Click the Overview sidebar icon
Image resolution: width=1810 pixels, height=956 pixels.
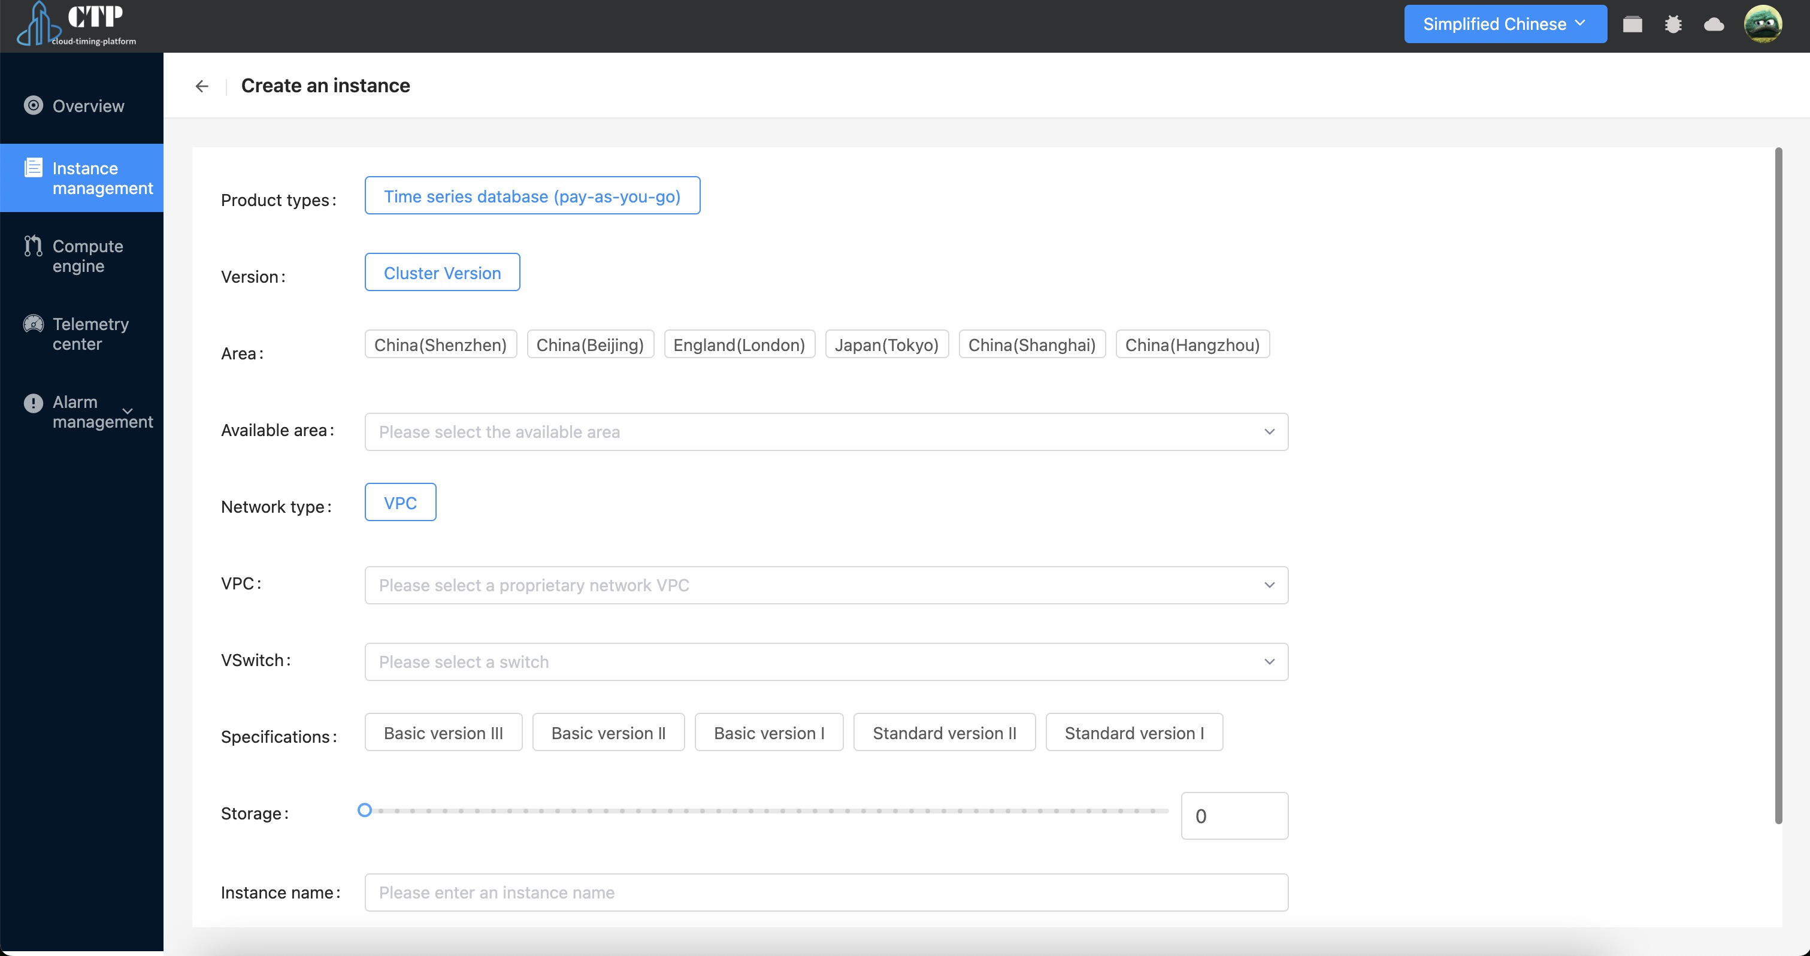tap(33, 105)
